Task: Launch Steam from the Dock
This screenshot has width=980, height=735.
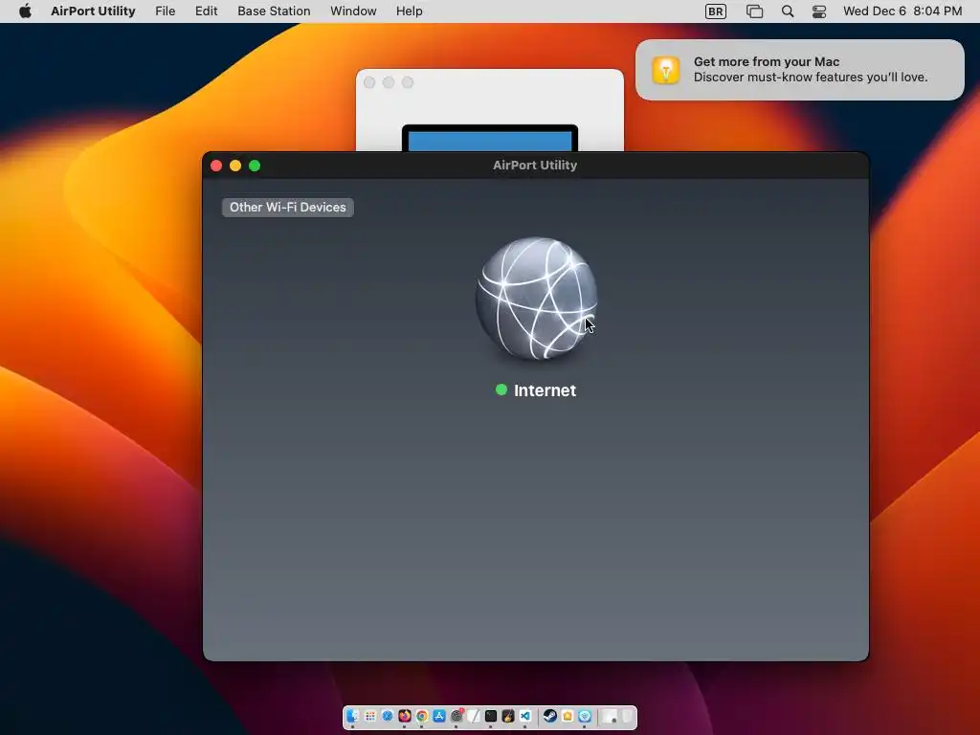Action: click(550, 716)
